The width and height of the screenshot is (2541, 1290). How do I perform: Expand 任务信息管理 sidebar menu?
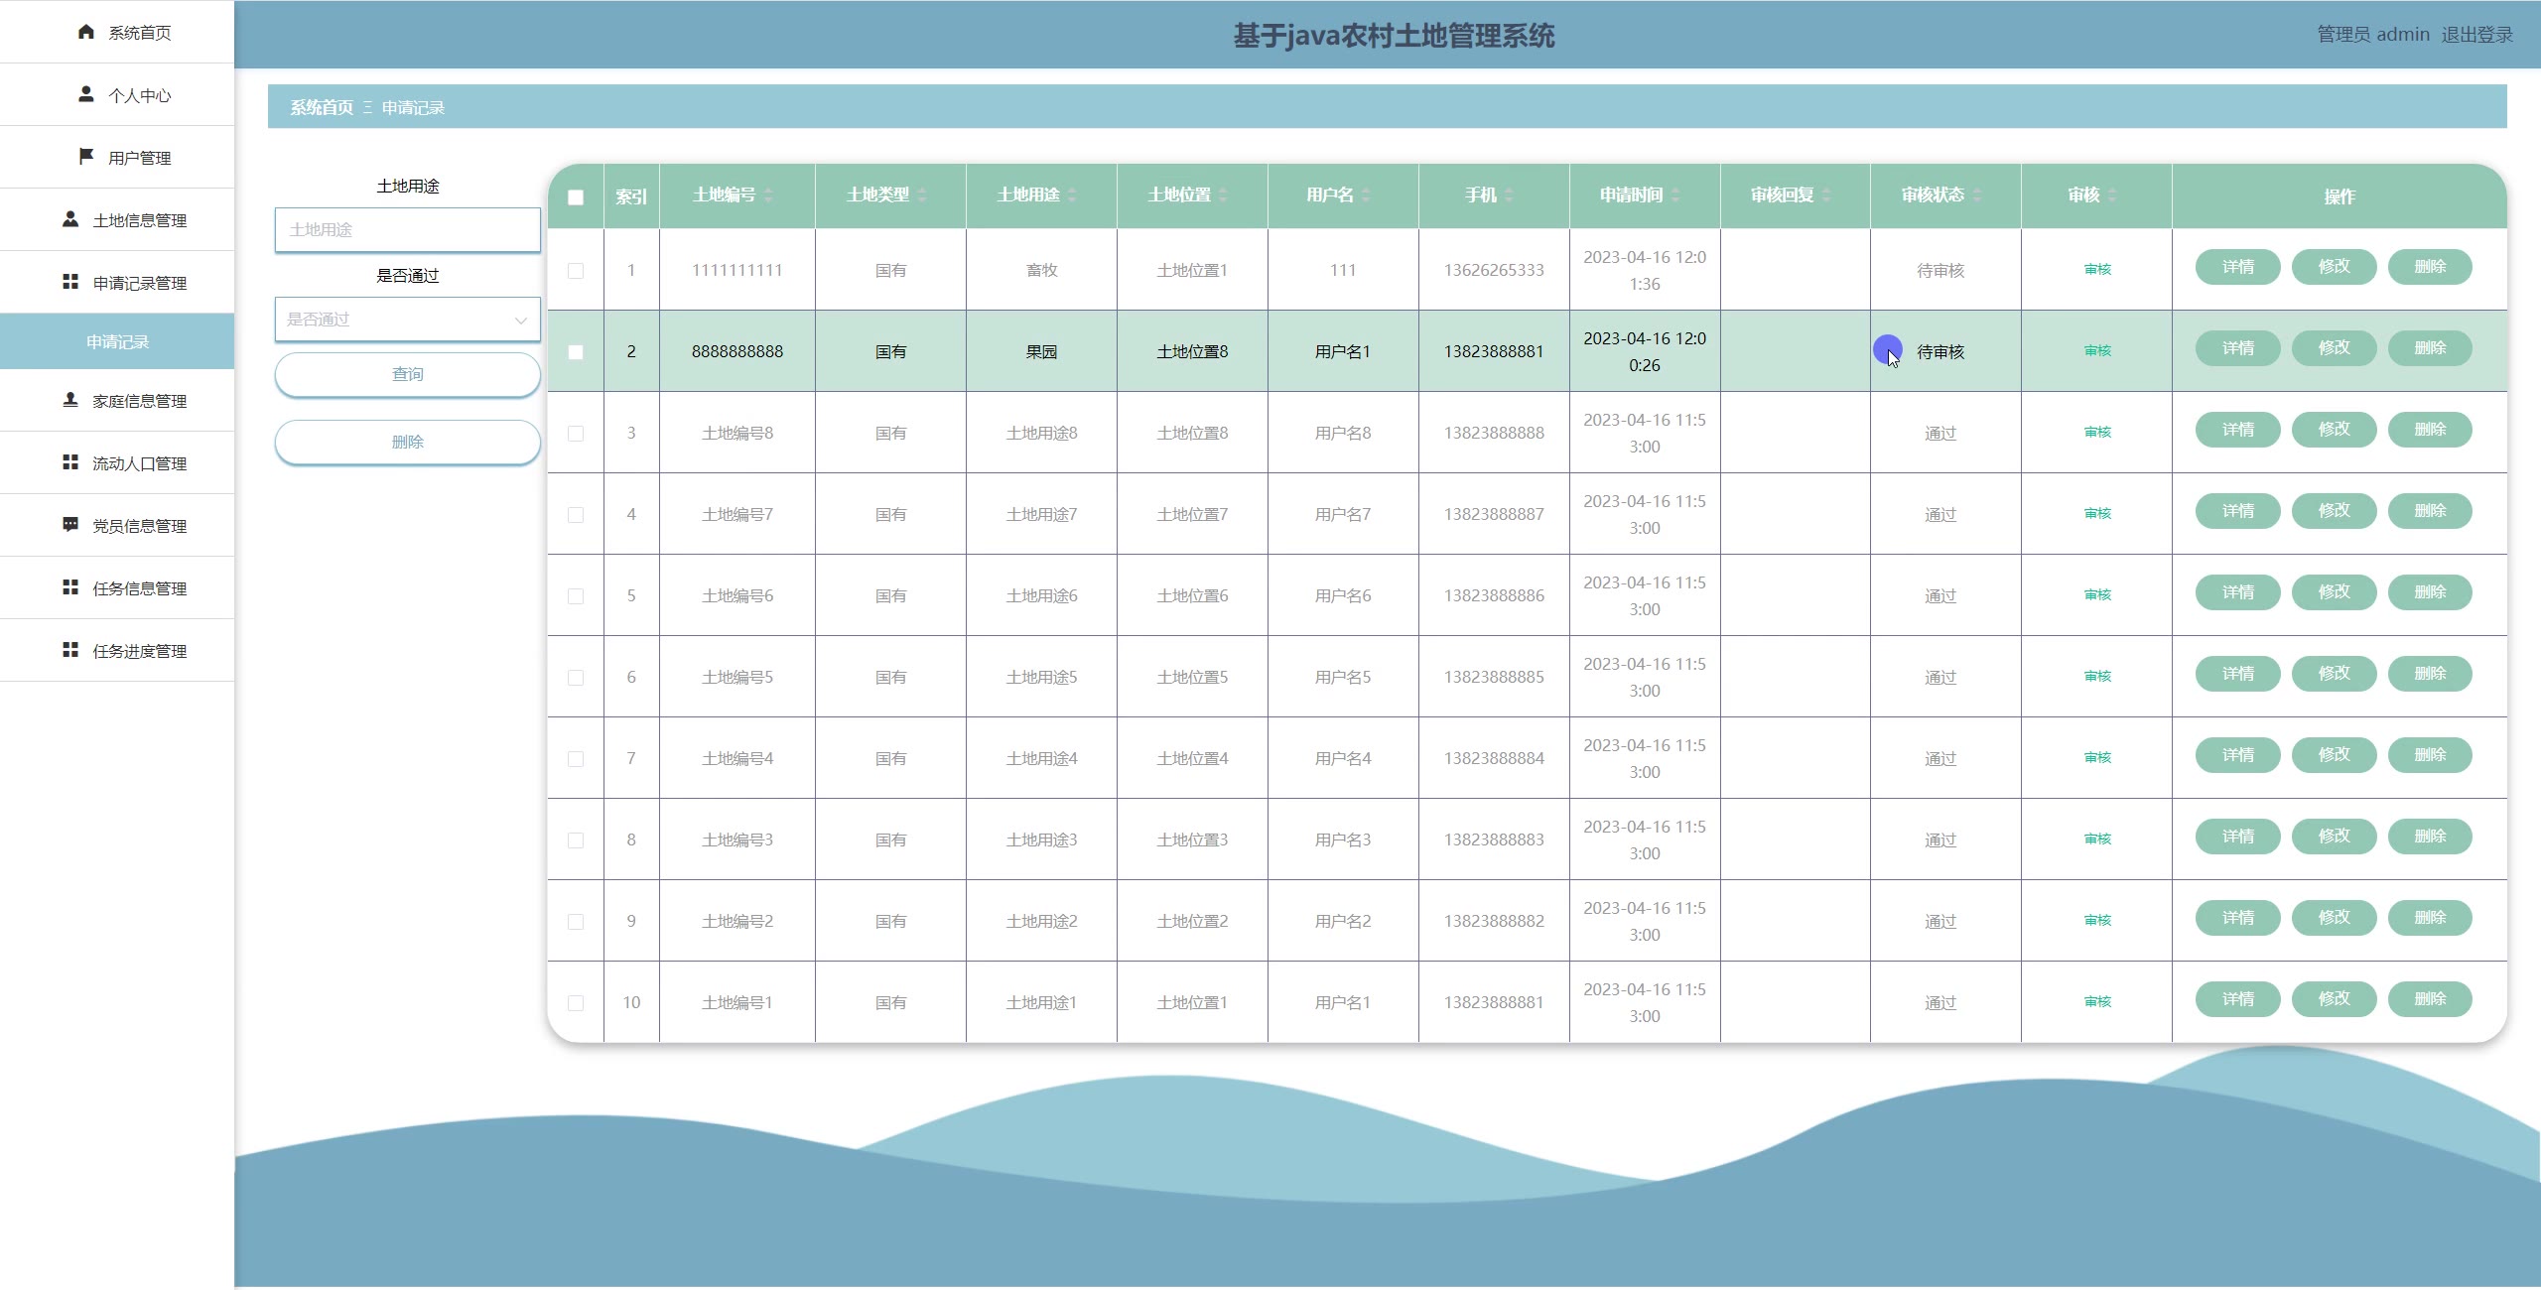click(x=117, y=587)
